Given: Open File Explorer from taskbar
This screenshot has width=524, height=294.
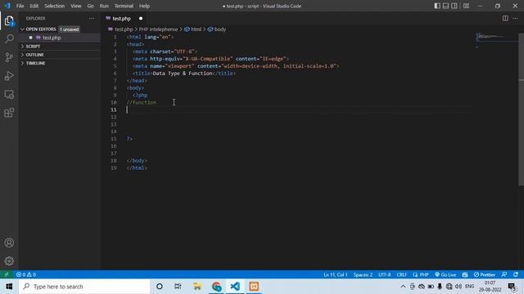Looking at the screenshot, I should [x=197, y=287].
